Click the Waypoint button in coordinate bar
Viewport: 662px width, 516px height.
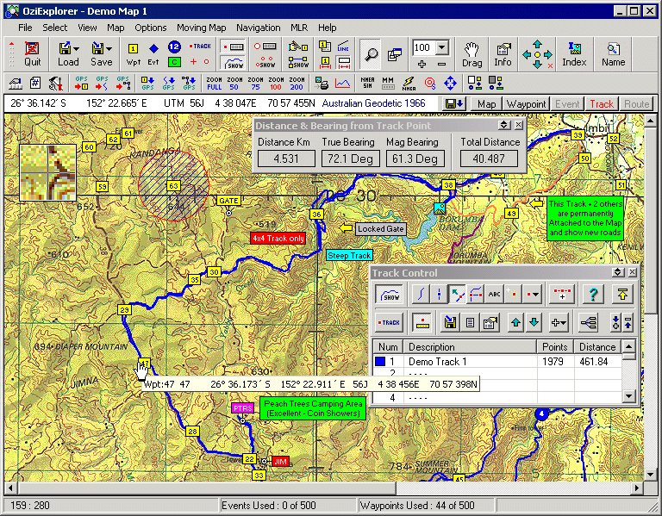pos(526,104)
